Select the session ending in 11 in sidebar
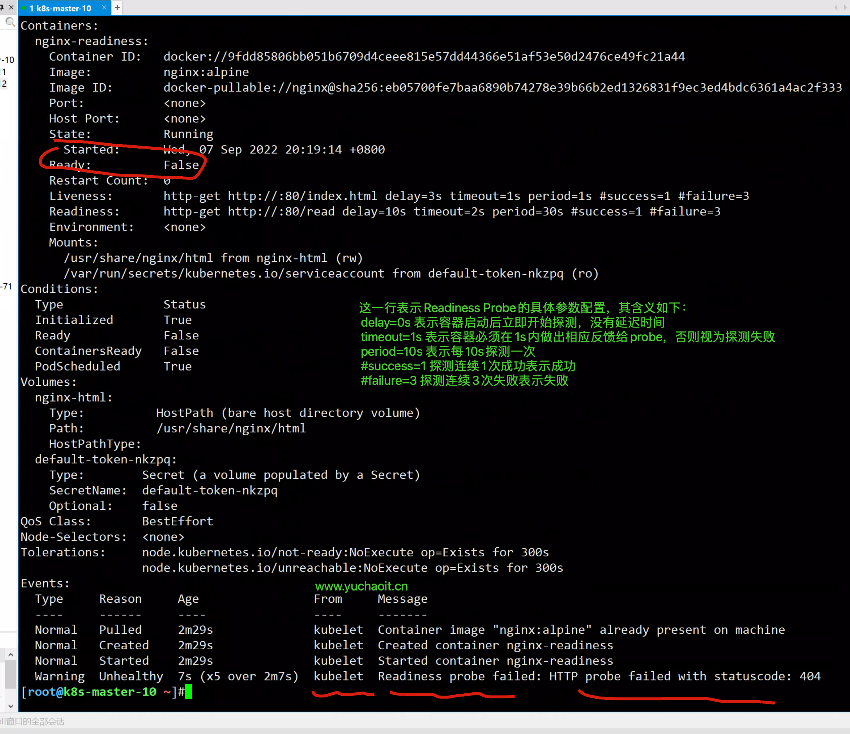This screenshot has width=850, height=734. 4,72
